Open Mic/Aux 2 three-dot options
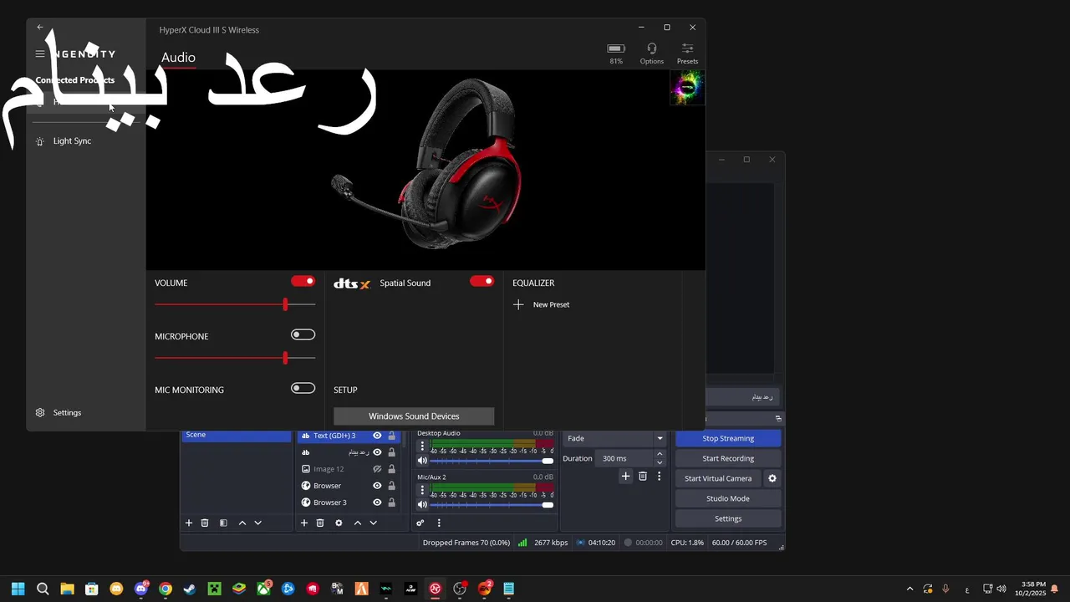Screen dimensions: 1070x602 422,490
